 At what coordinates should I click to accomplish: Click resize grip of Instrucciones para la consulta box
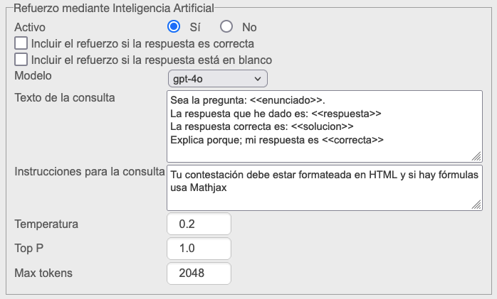[476, 205]
